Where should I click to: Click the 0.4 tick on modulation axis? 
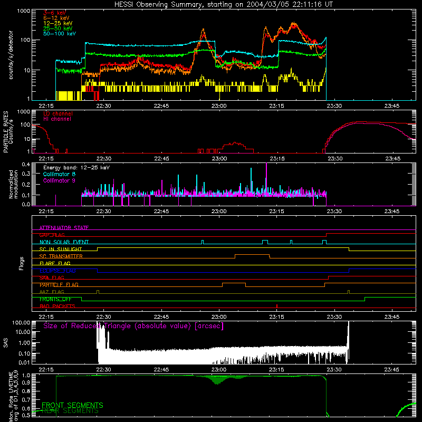tap(26, 165)
